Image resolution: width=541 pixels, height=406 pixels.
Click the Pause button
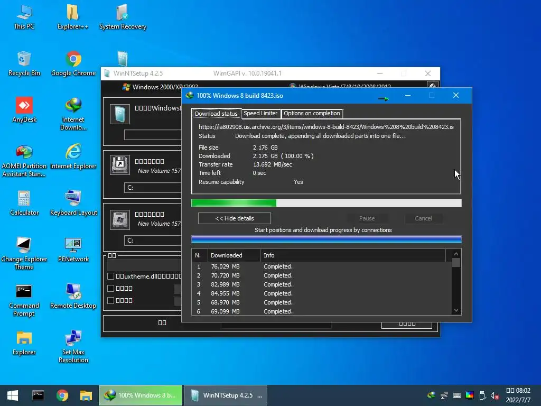(x=367, y=218)
